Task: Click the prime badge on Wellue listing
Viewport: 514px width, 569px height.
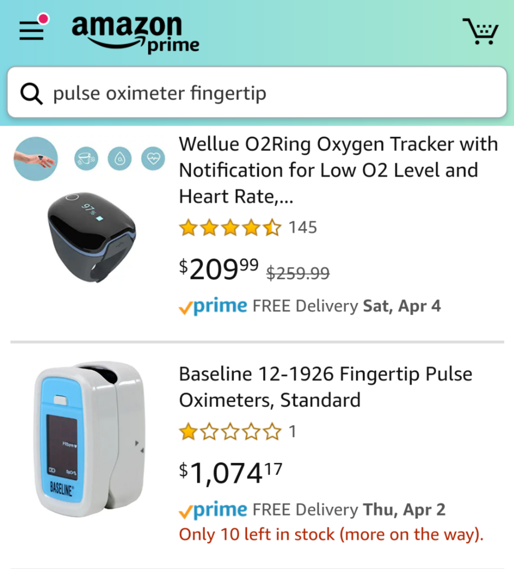Action: [213, 306]
